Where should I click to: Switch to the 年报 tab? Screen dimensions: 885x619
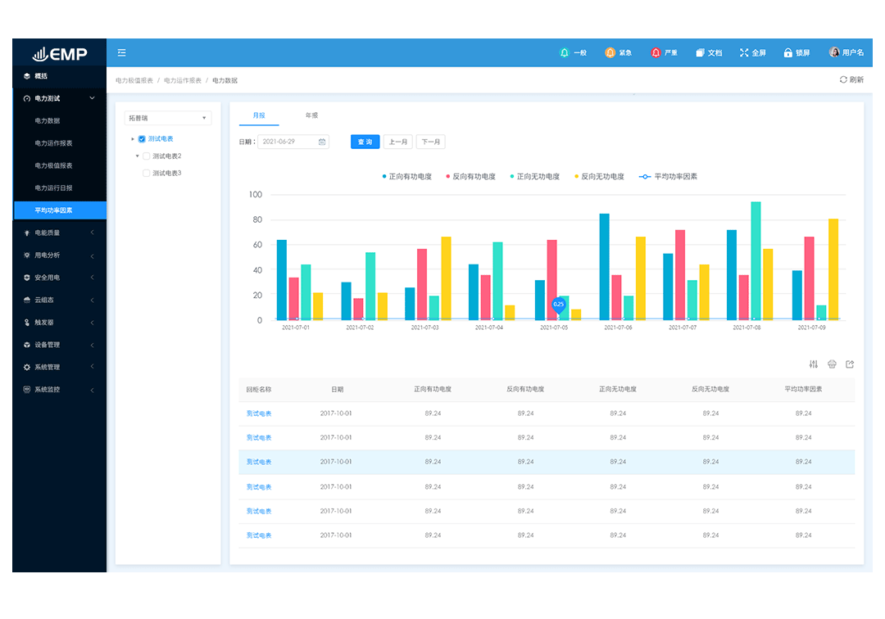tap(311, 115)
